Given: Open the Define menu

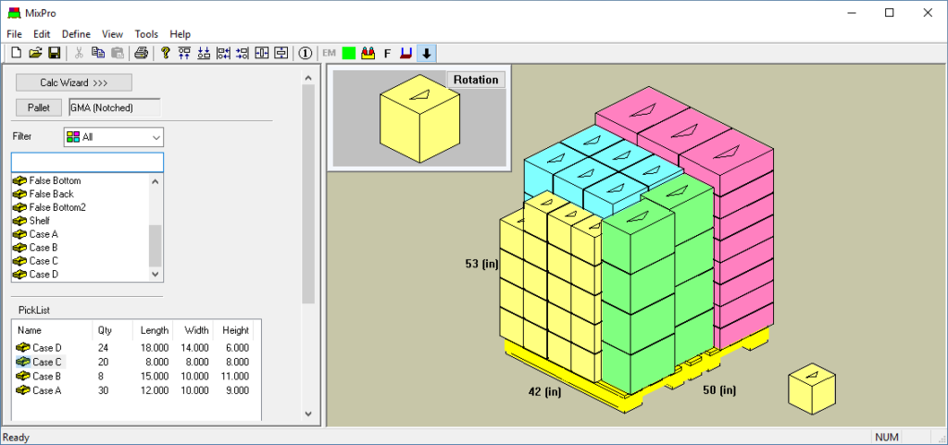Looking at the screenshot, I should [x=76, y=34].
